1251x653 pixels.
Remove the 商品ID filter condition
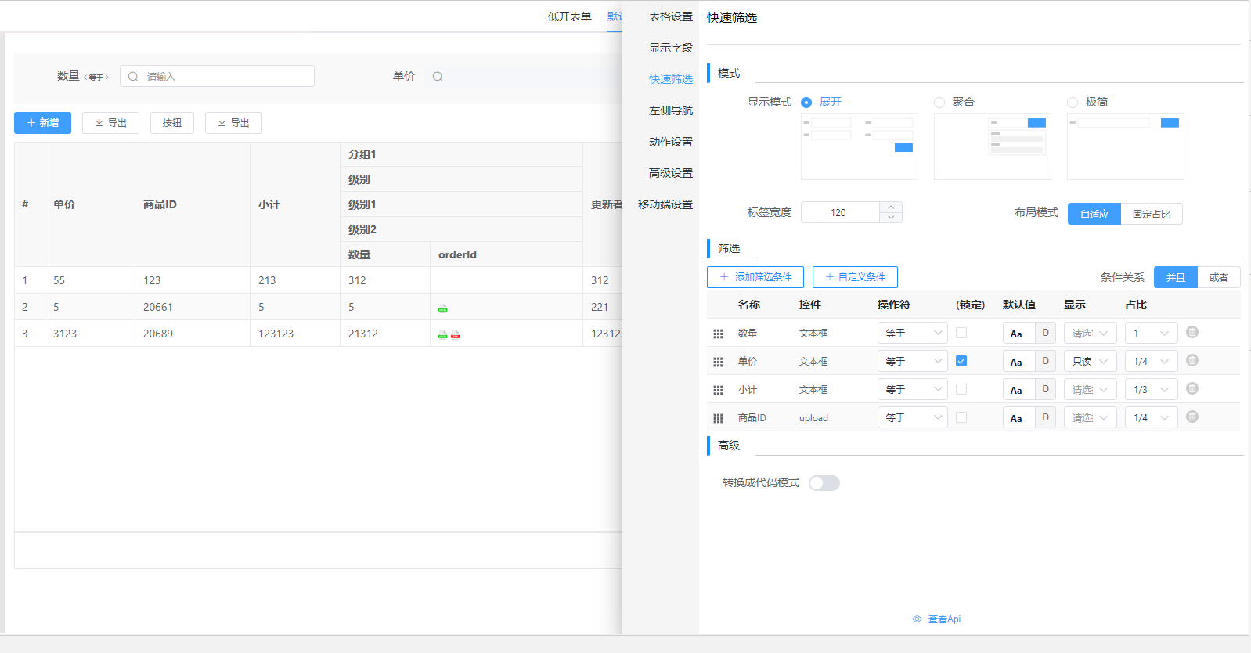(1192, 417)
